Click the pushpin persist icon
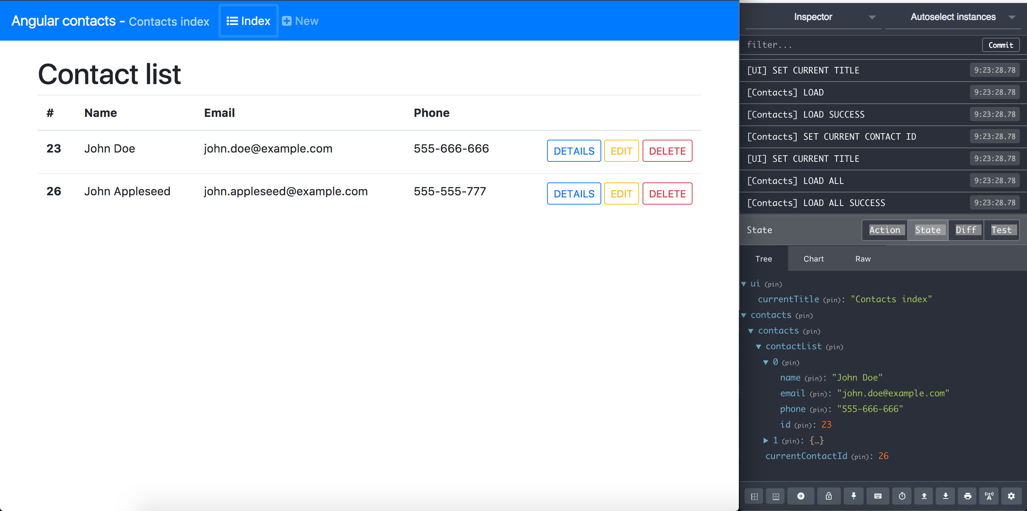This screenshot has height=511, width=1027. [x=854, y=496]
